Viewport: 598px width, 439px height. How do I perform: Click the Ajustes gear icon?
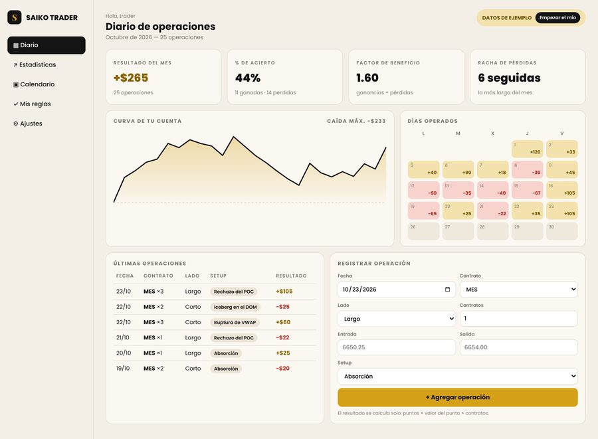pos(16,124)
